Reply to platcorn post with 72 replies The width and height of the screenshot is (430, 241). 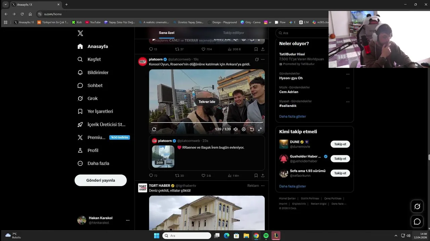click(x=153, y=175)
